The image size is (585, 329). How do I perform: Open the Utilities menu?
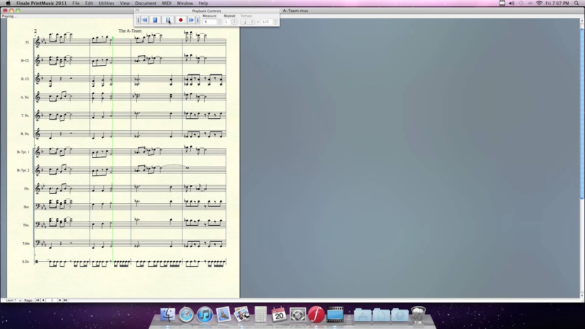coord(106,3)
